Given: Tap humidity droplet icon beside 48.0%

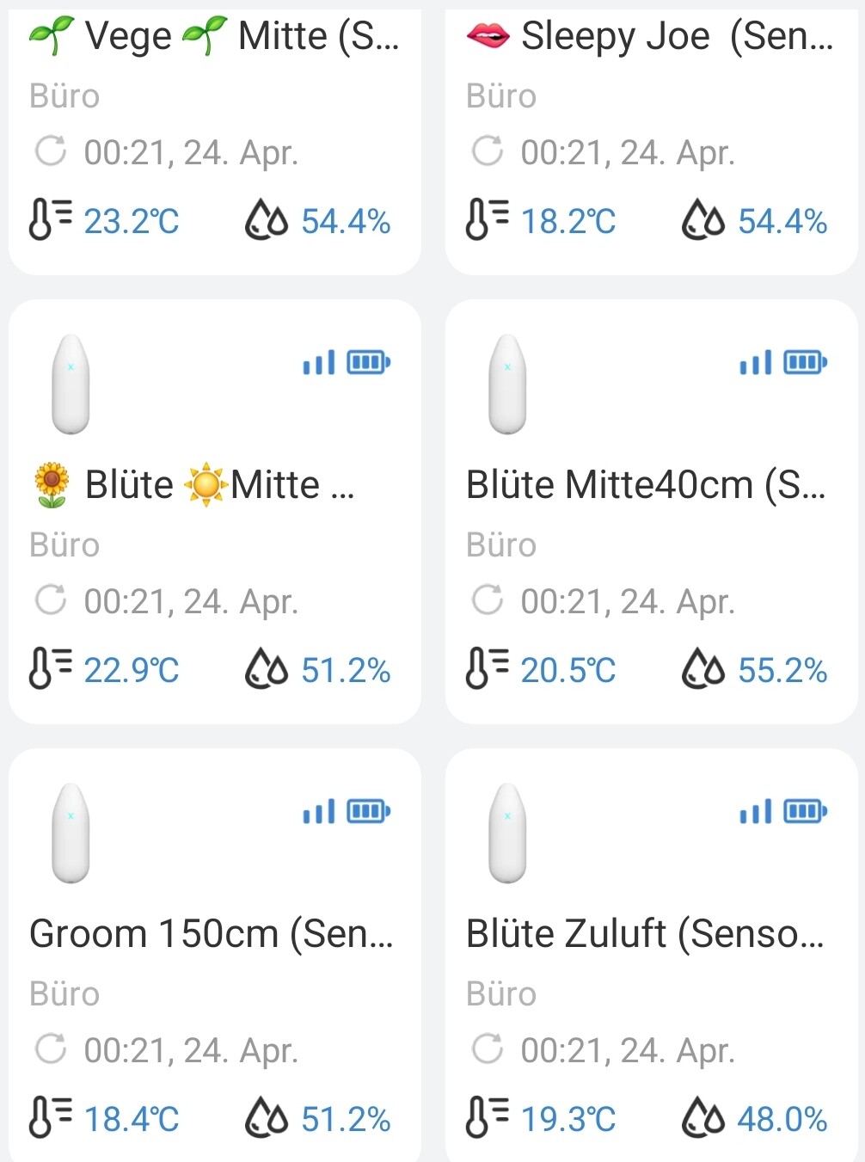Looking at the screenshot, I should pyautogui.click(x=703, y=1118).
